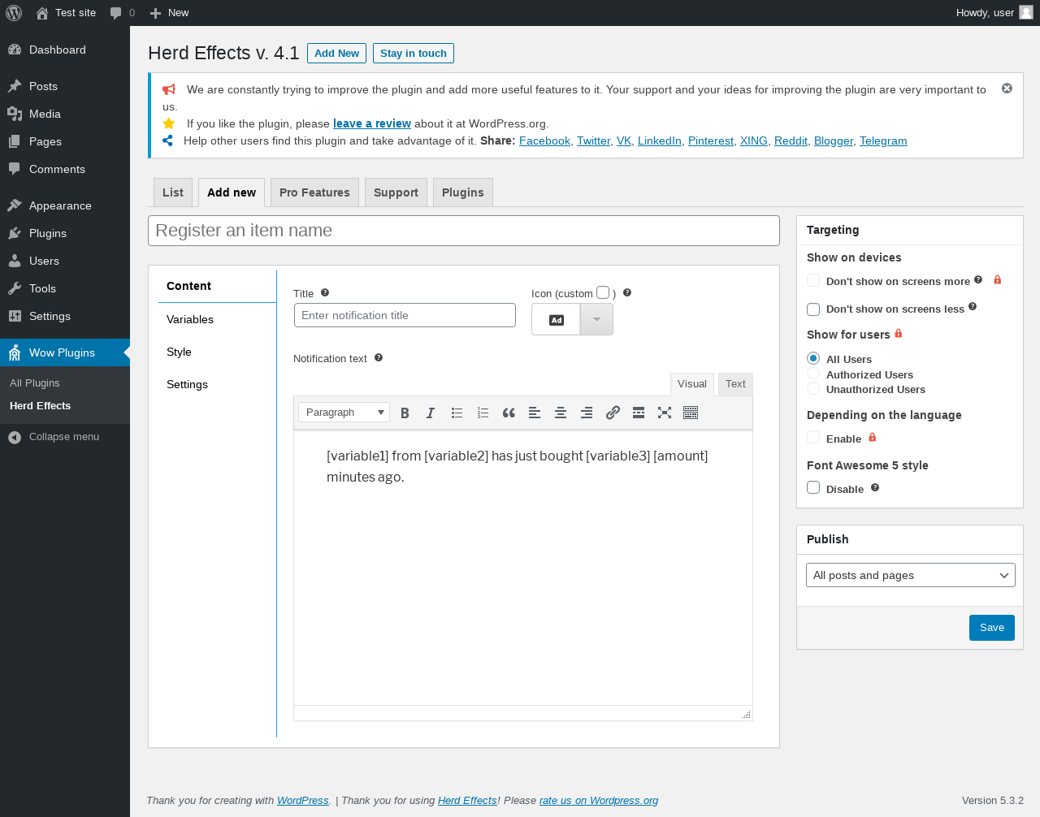The image size is (1040, 817).
Task: Share on Facebook link
Action: [x=544, y=140]
